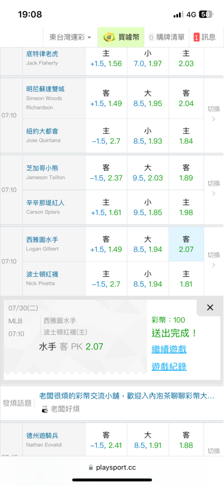Toggle the selected 西雅圖水手 客 2.07 bet cell
The image size is (224, 486).
click(186, 244)
